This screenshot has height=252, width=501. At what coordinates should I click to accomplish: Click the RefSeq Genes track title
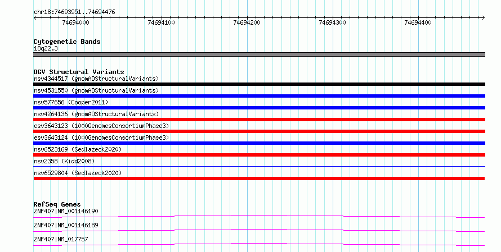point(57,204)
